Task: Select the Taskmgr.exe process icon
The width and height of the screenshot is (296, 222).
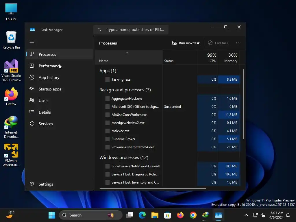Action: coord(108,79)
